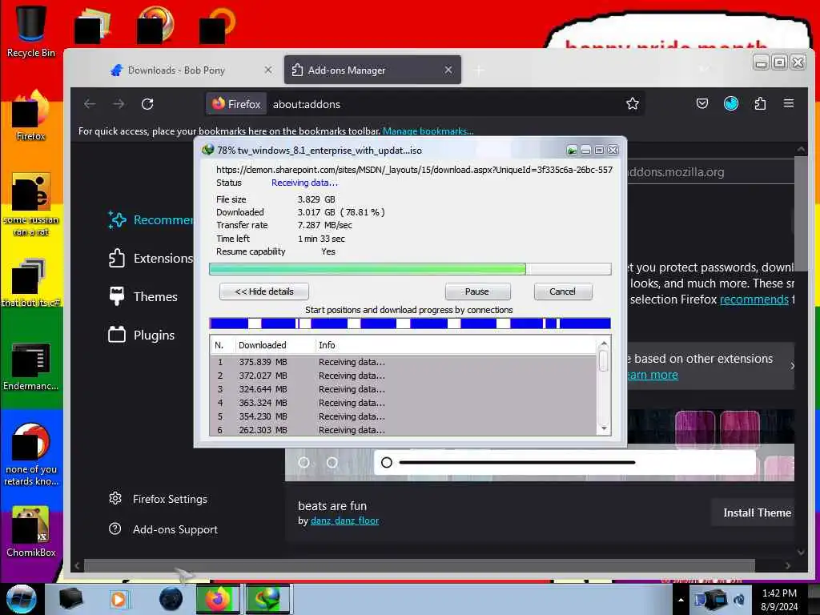Open the Endermanc... desktop icon

tap(30, 366)
